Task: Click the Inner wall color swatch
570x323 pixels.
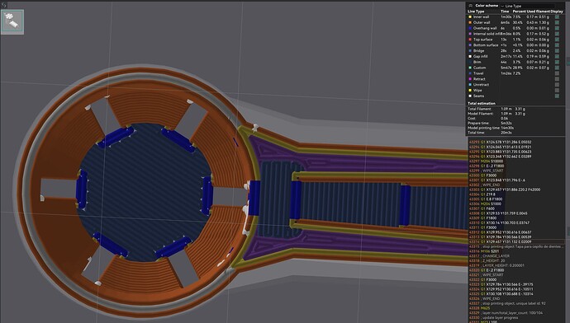Action: (x=470, y=16)
